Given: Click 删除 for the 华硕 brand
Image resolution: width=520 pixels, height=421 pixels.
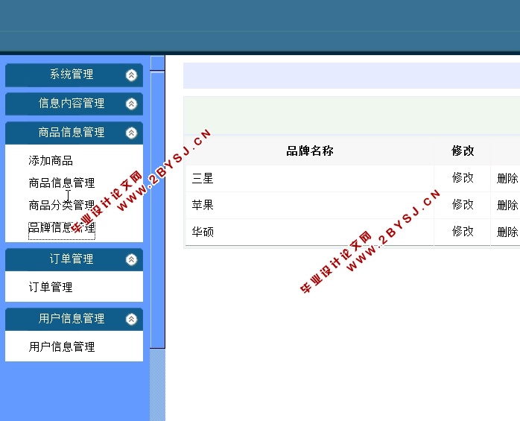Looking at the screenshot, I should 507,232.
